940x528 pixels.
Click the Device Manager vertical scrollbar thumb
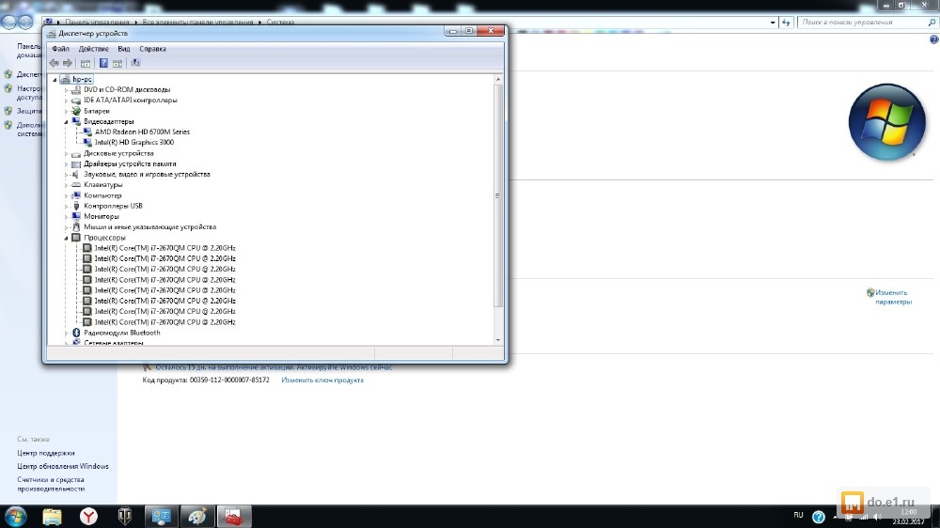(x=498, y=196)
